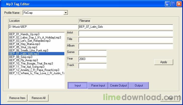Select BEP_12_Anxiety file in the list
183x105 pixels.
[36, 70]
